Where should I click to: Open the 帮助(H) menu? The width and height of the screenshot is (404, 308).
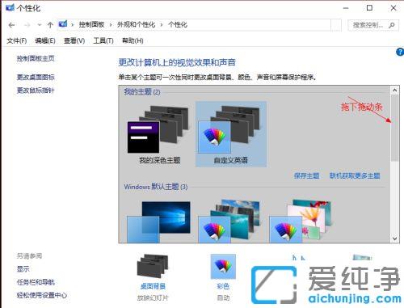coord(133,40)
